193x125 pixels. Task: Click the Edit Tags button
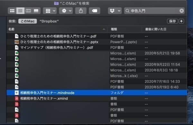tap(94, 11)
